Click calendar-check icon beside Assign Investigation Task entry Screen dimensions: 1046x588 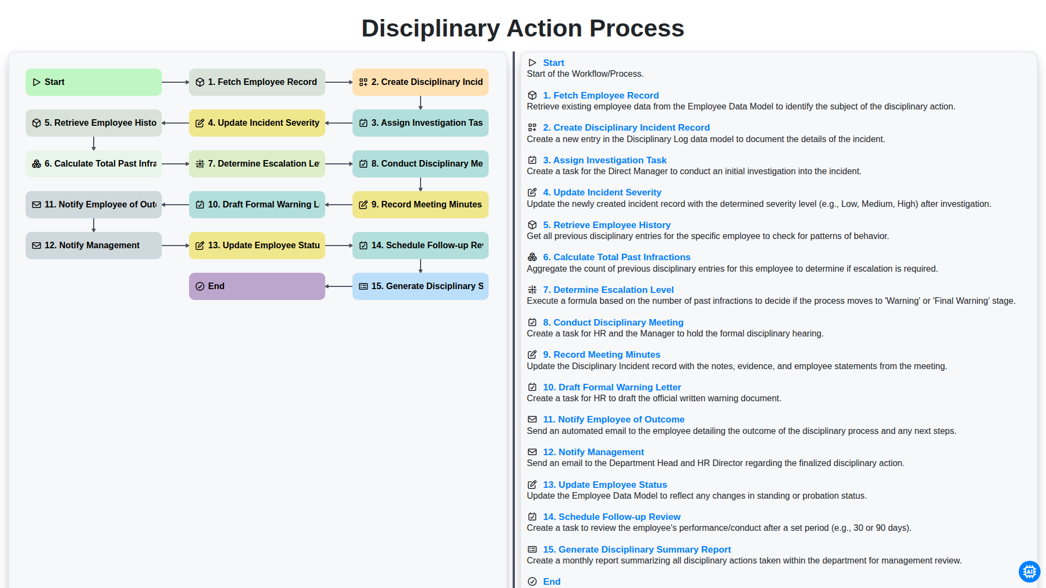click(x=532, y=160)
